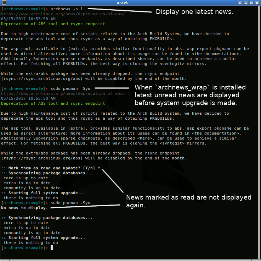Click the 'archnews -n 1' command text
Image resolution: width=261 pixels, height=261 pixels.
coord(67,9)
